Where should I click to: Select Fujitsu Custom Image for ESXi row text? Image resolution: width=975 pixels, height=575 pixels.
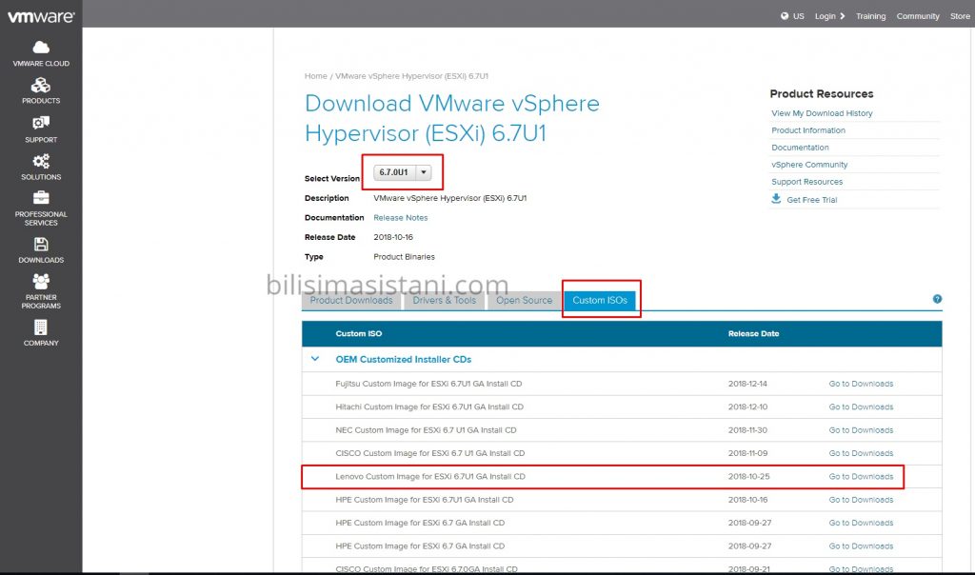428,384
